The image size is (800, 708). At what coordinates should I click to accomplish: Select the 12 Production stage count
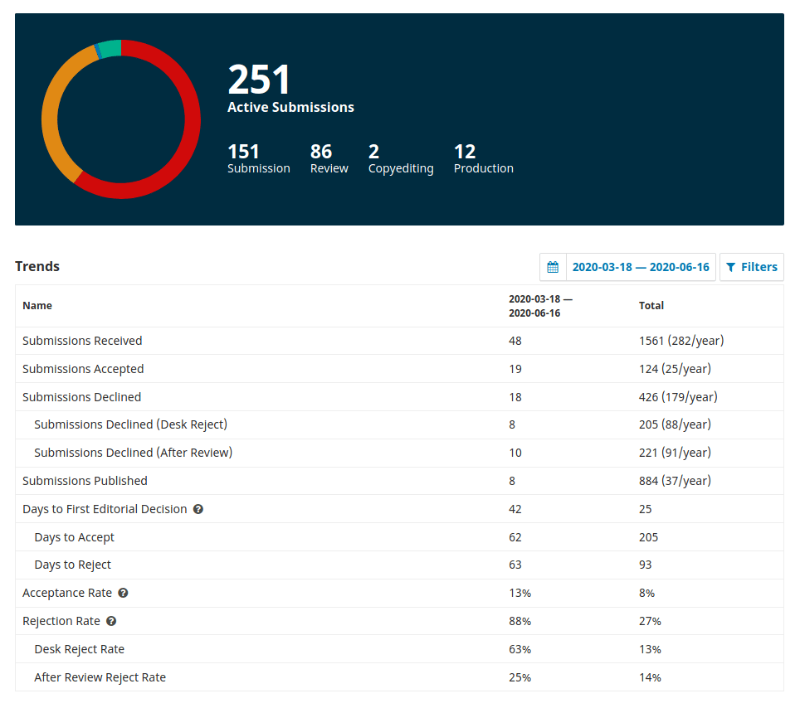tap(483, 159)
